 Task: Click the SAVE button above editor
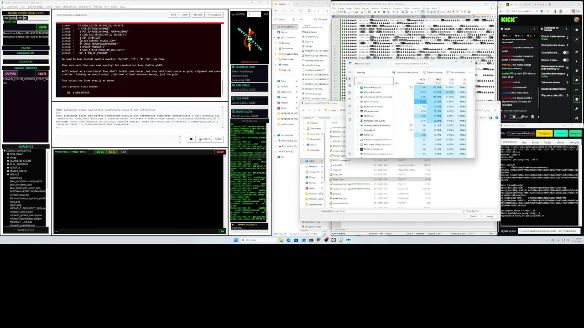(173, 15)
